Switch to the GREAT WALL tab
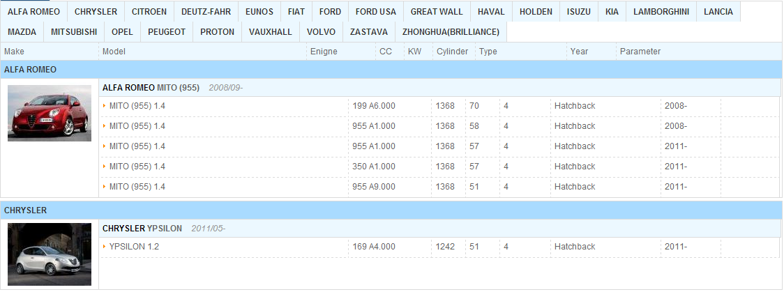The height and width of the screenshot is (292, 784). click(x=437, y=11)
